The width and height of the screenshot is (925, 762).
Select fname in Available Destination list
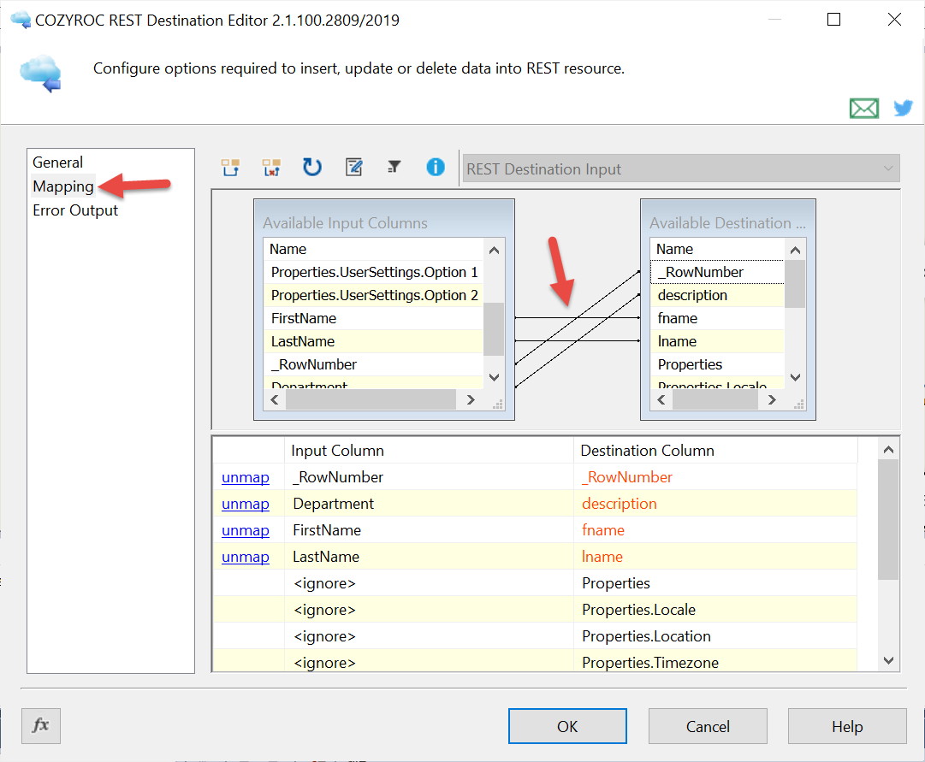coord(717,318)
